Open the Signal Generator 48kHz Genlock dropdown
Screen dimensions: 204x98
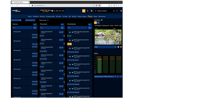(x=105, y=77)
